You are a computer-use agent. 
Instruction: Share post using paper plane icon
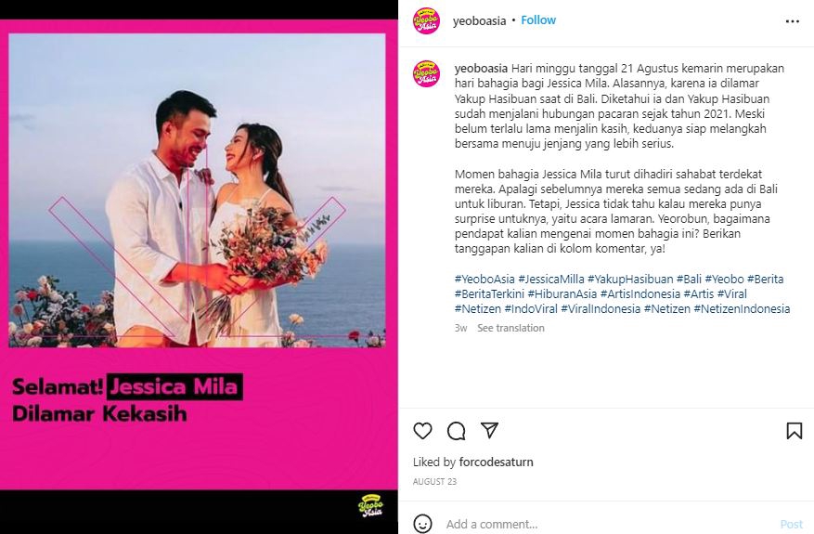click(x=489, y=430)
